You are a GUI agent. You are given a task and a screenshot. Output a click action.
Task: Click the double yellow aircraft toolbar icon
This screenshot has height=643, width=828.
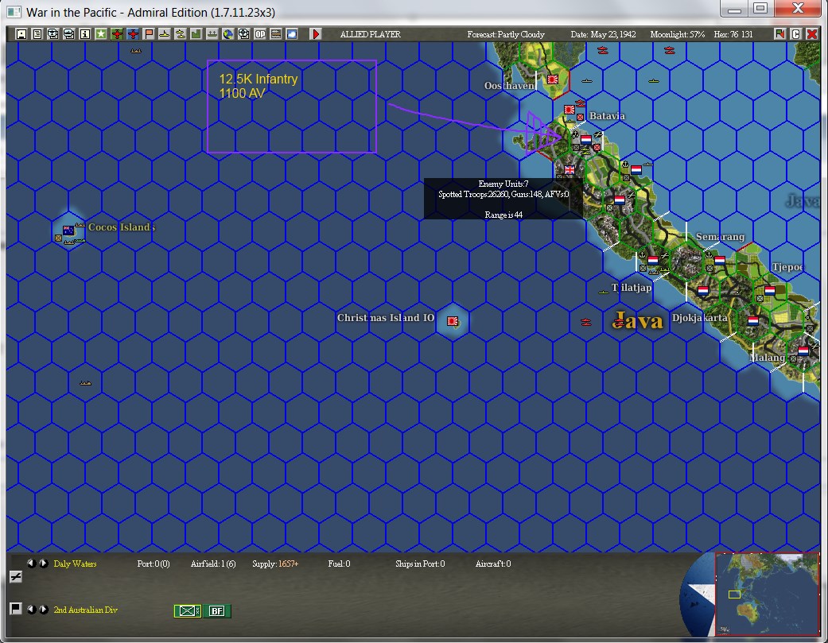(x=180, y=34)
